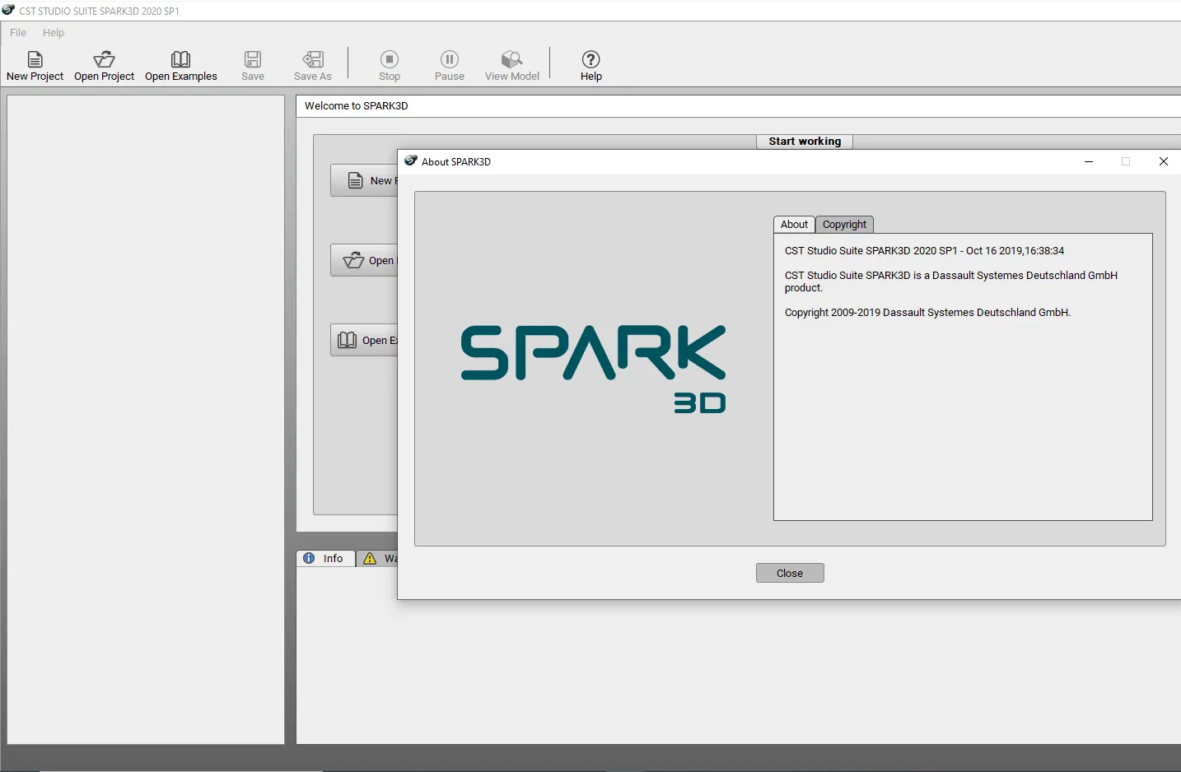Open the Help menu
The width and height of the screenshot is (1181, 772).
tap(54, 32)
